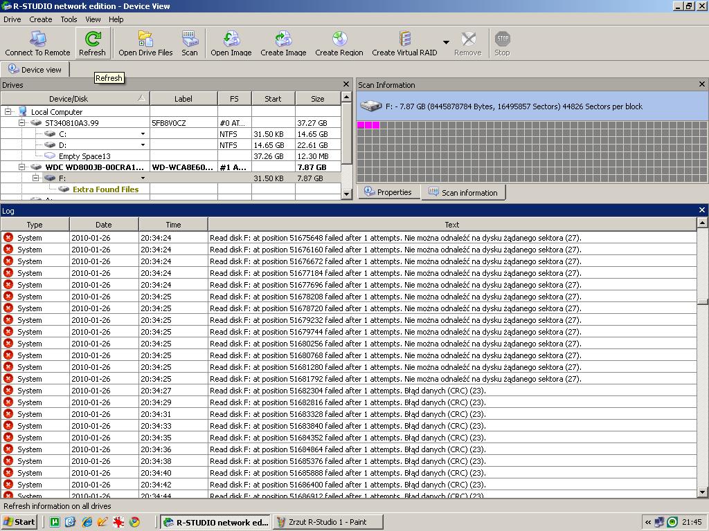Screen dimensions: 709x531
Task: Click the Start column header
Action: coord(273,98)
